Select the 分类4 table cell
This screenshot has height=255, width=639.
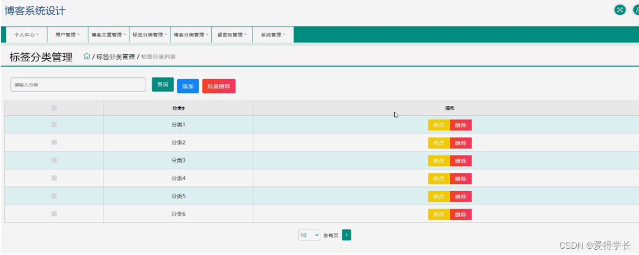(178, 178)
